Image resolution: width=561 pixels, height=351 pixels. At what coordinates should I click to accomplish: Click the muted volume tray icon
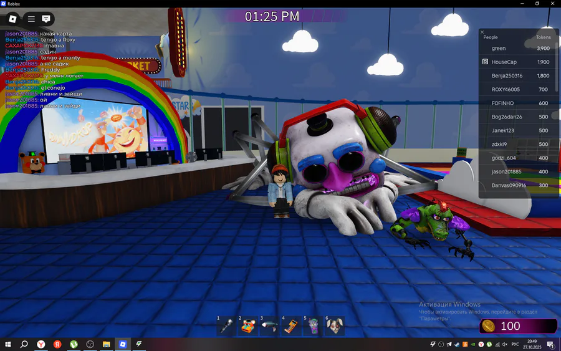tap(505, 344)
